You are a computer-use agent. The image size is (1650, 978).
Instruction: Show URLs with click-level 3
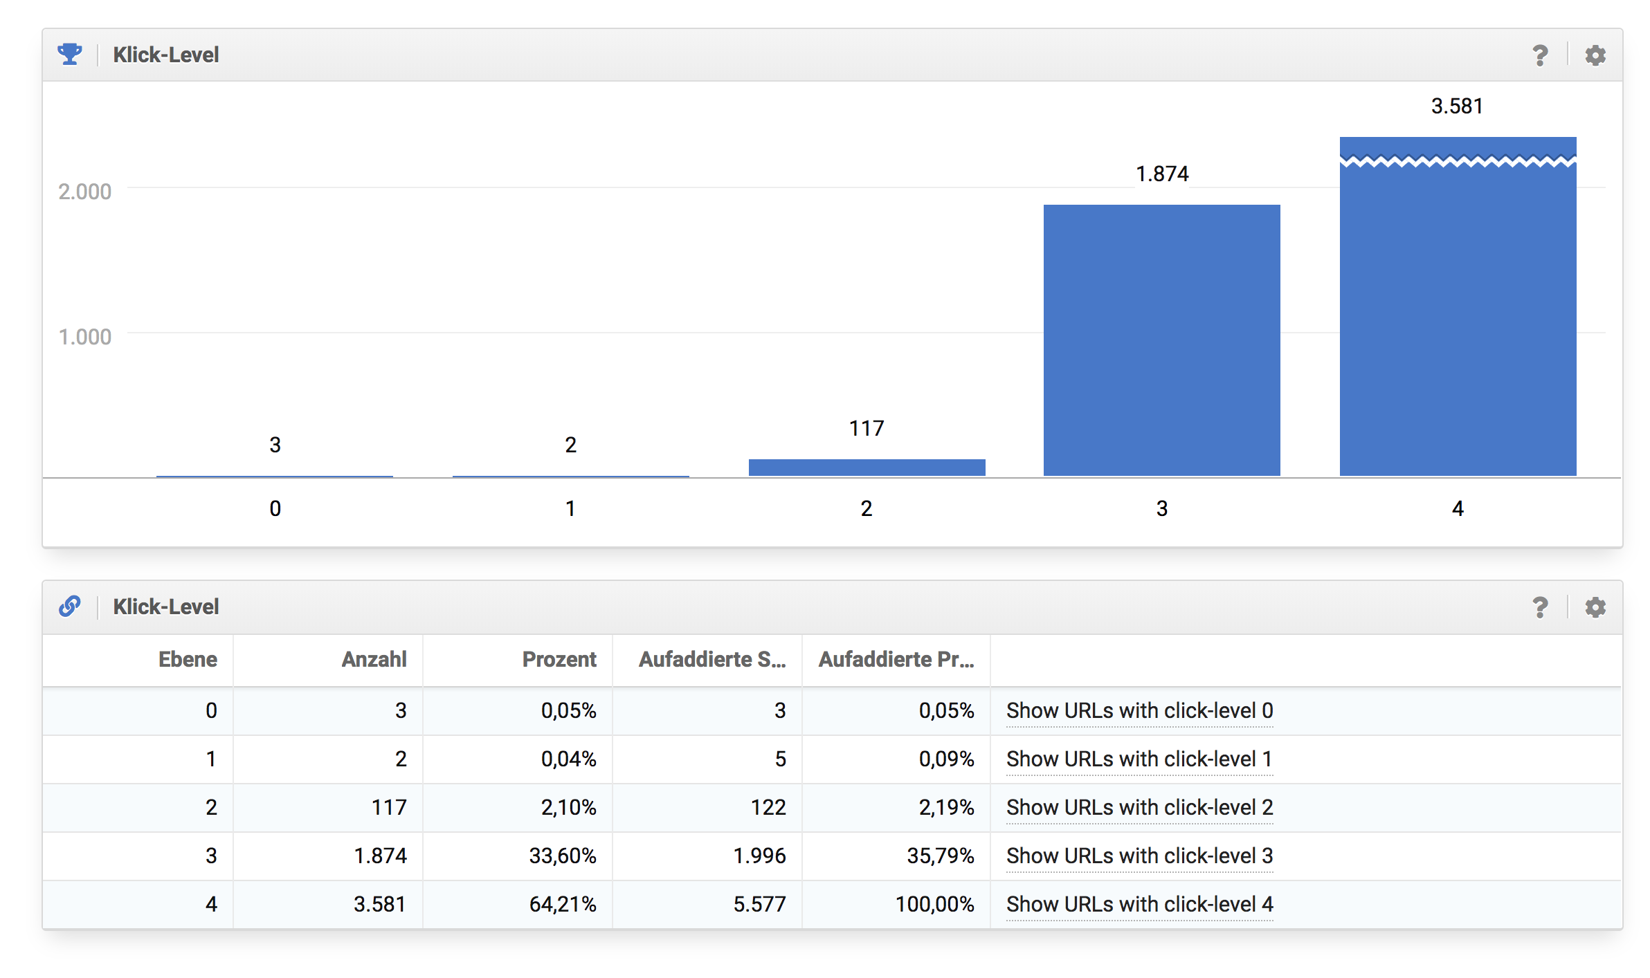tap(1139, 856)
